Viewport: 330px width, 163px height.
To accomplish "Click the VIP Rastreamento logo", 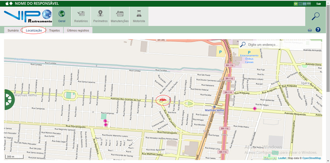I will click(x=28, y=16).
